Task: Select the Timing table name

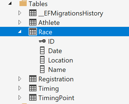Action: pos(49,89)
